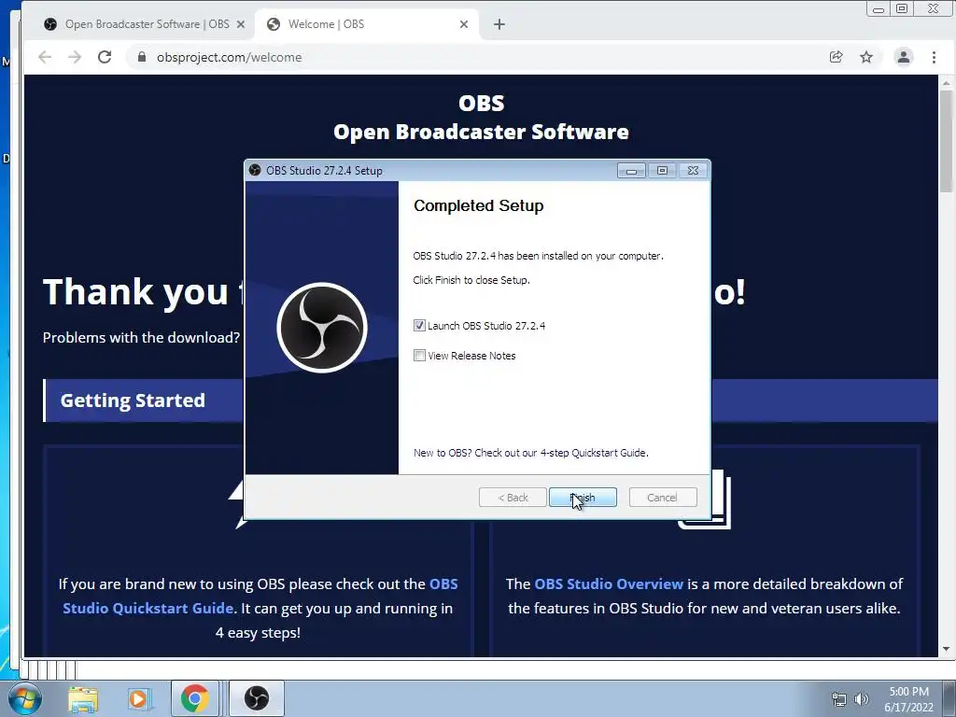956x717 pixels.
Task: Click the Cancel button in Setup
Action: 662,498
